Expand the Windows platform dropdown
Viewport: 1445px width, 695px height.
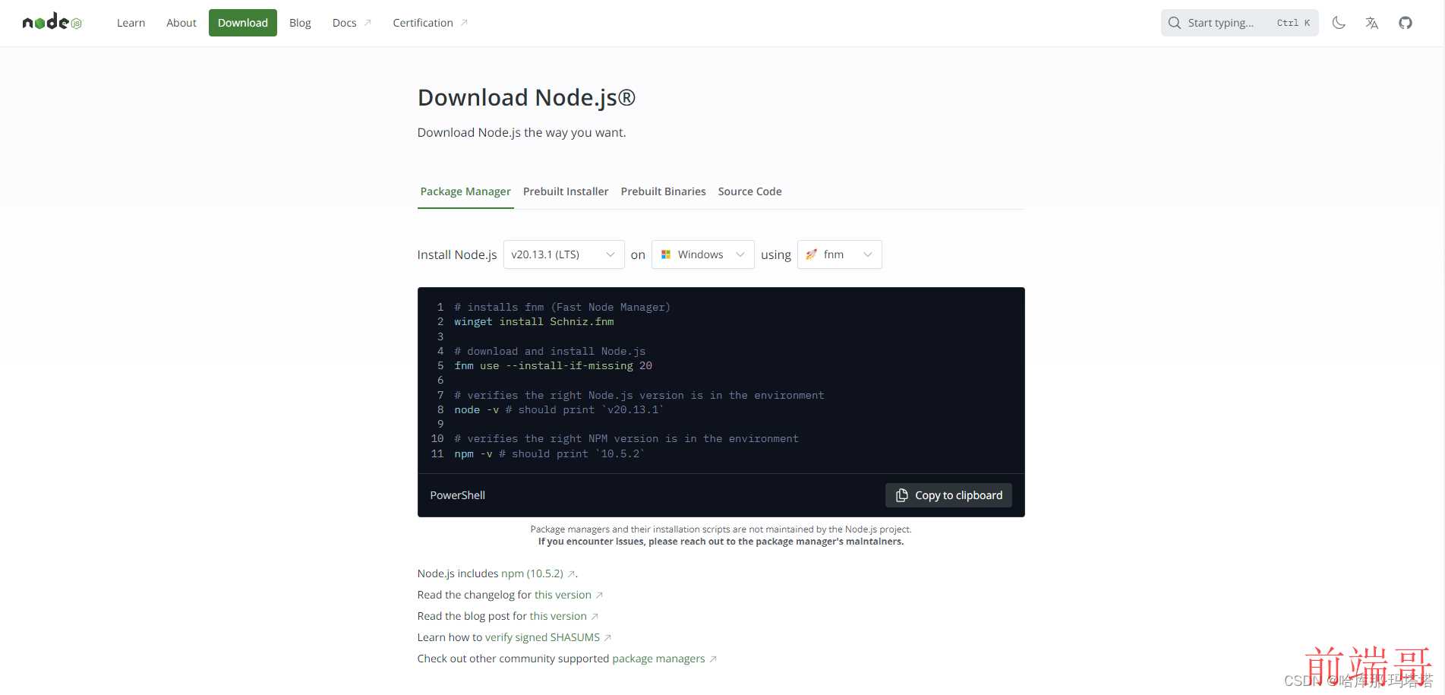pos(703,254)
